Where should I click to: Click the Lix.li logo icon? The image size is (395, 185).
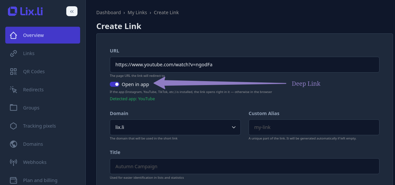coord(12,11)
